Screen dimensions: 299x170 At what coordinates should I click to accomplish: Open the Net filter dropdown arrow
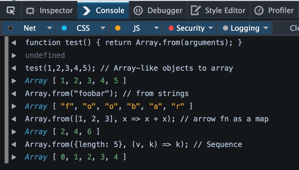coord(49,28)
